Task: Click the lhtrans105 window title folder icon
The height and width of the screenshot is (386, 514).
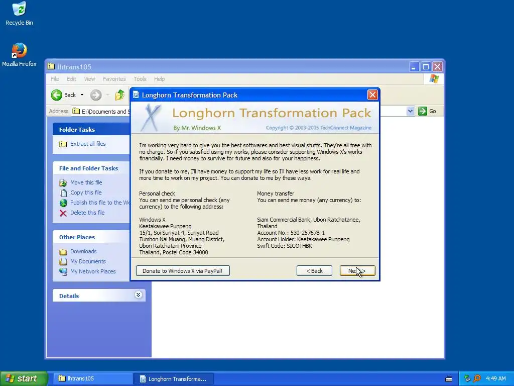Action: [51, 66]
